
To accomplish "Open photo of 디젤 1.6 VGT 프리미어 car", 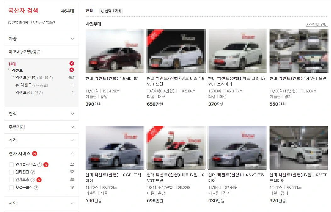I will [x=299, y=148].
